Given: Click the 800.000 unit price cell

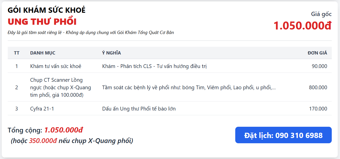Looking at the screenshot, I should [318, 87].
